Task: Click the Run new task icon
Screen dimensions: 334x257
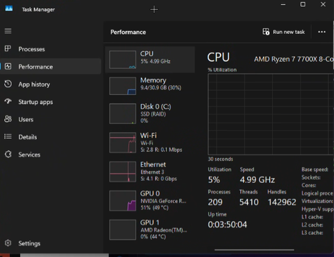Action: click(266, 31)
